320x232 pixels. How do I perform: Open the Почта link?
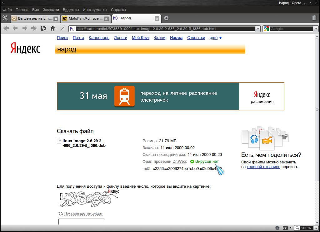[x=78, y=38]
